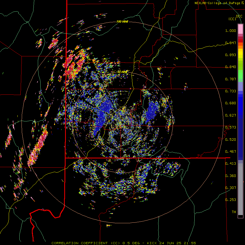This screenshot has width=245, height=245.
Task: Select the 0.733 legend value
Action: [x=231, y=91]
